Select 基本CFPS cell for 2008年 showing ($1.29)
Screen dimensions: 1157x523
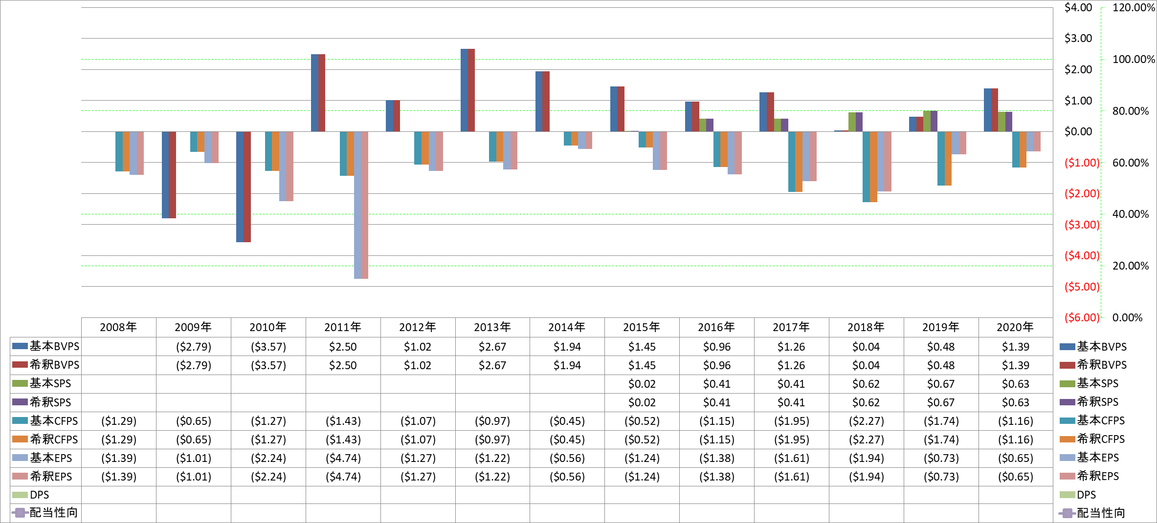coord(119,421)
